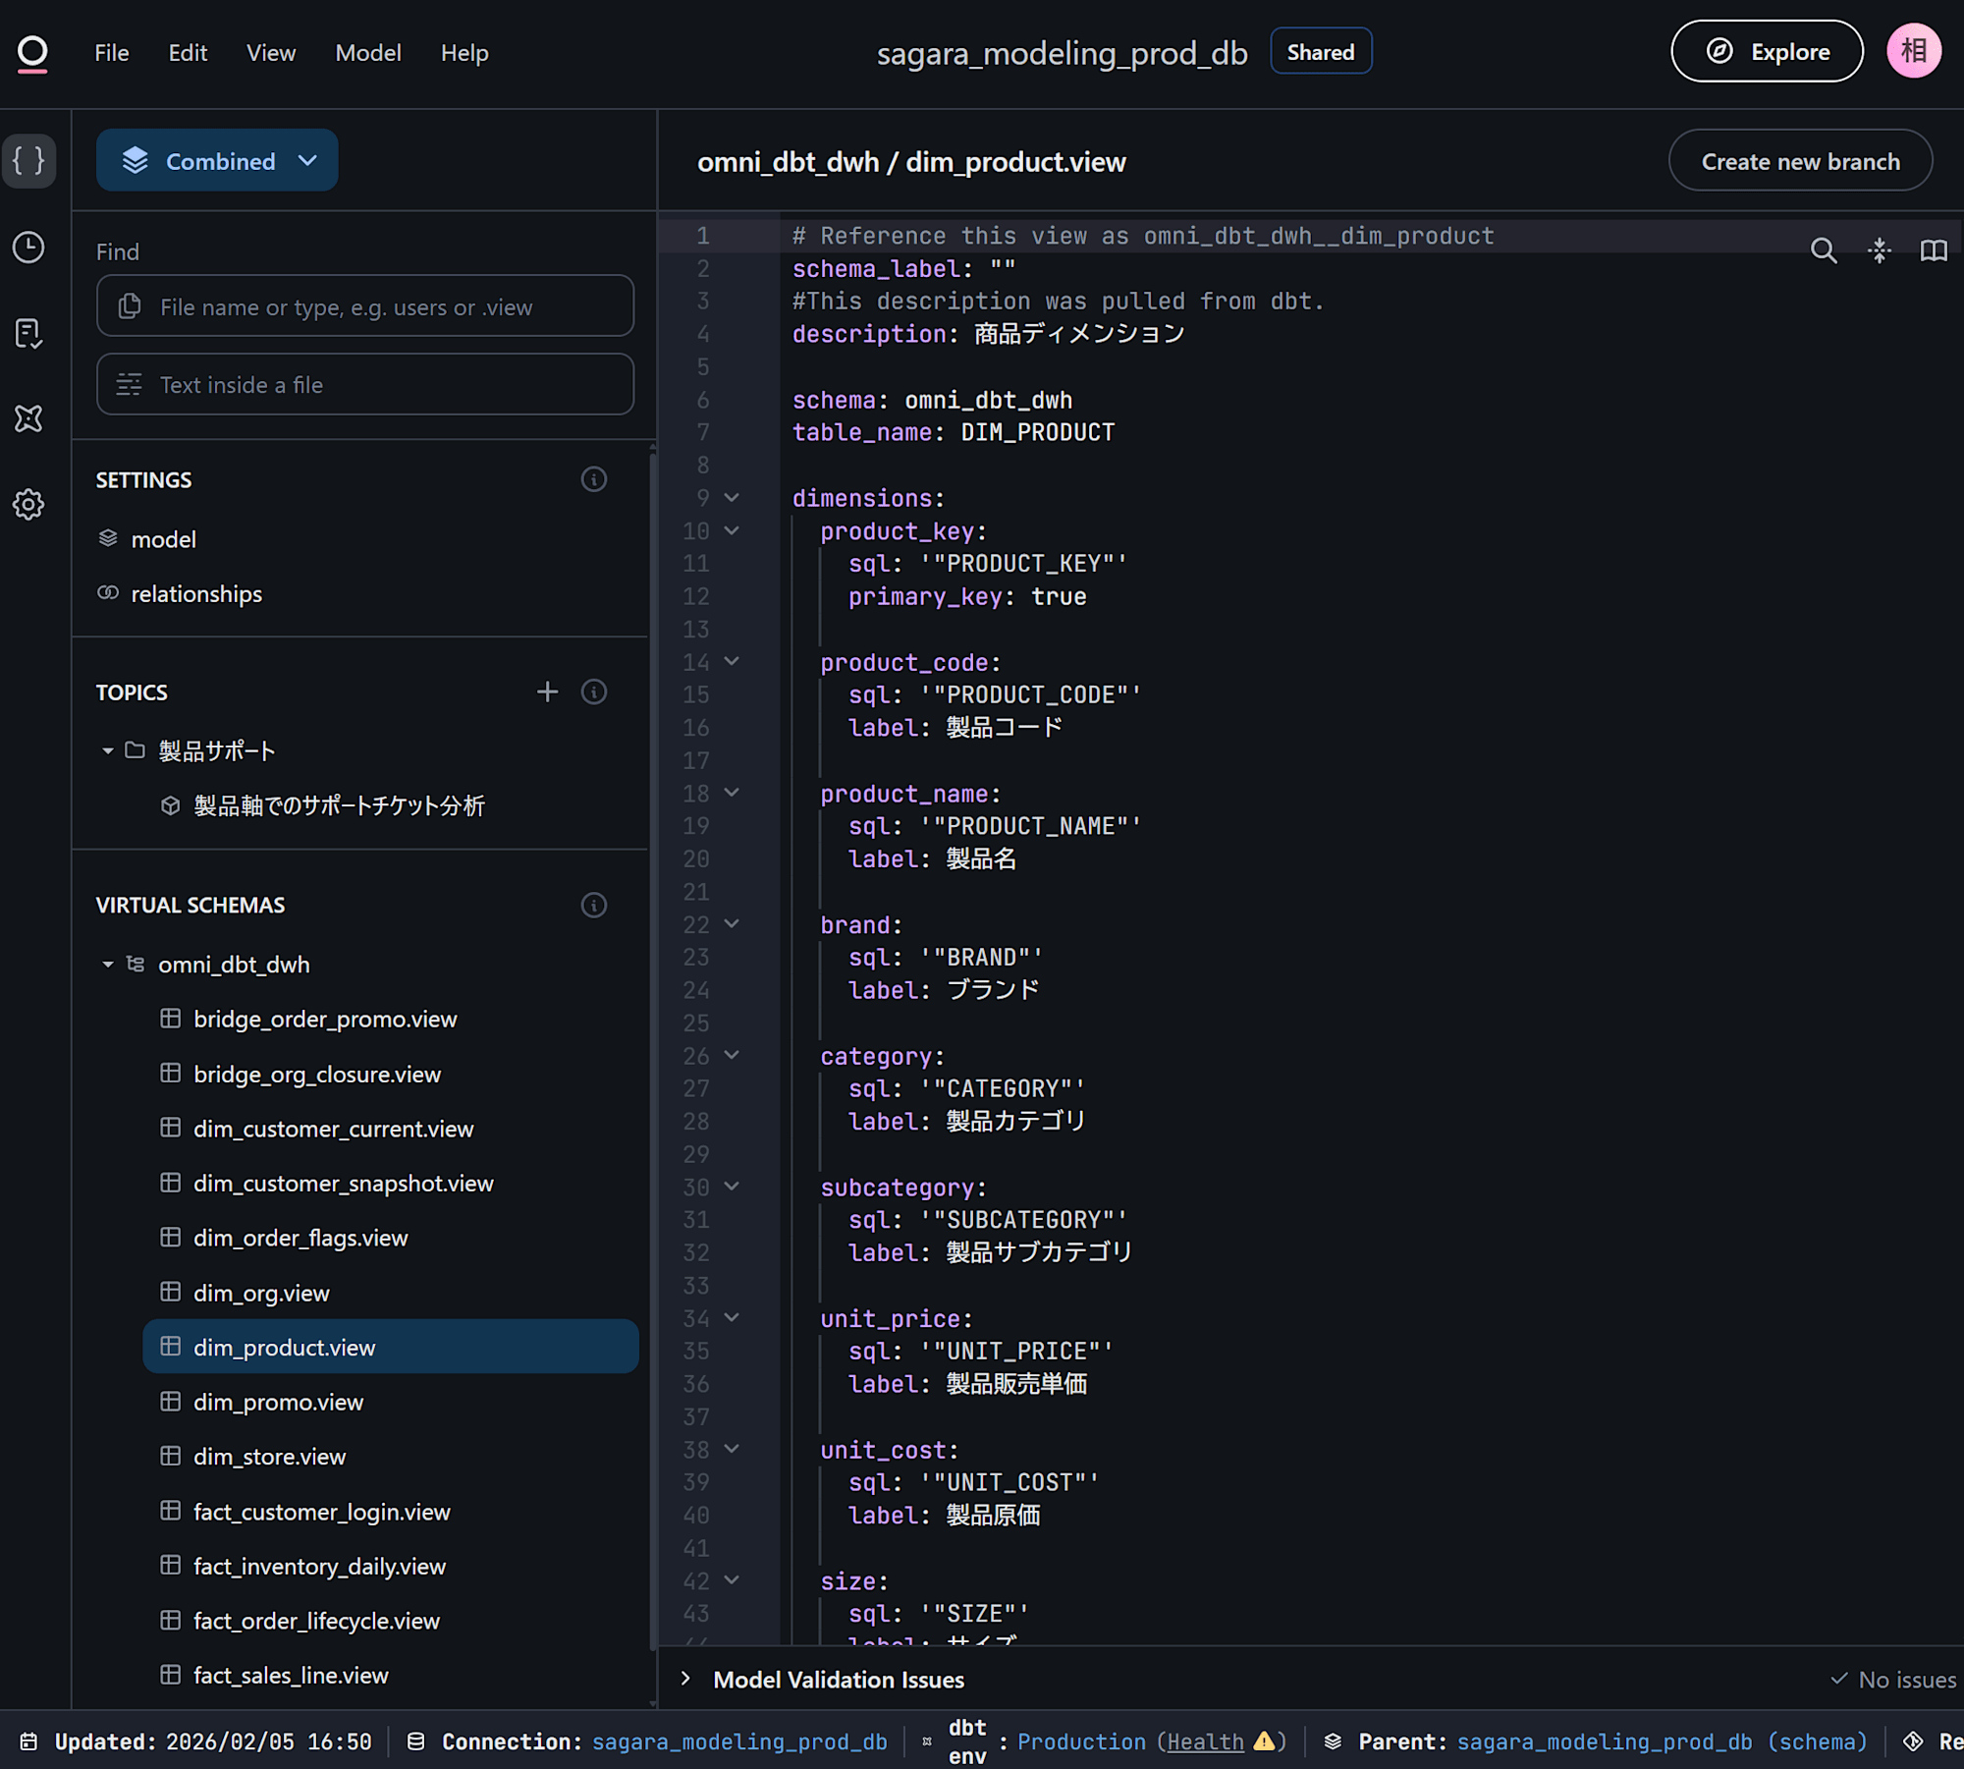Click the settings gear icon in sidebar
Viewport: 1964px width, 1769px height.
[29, 505]
